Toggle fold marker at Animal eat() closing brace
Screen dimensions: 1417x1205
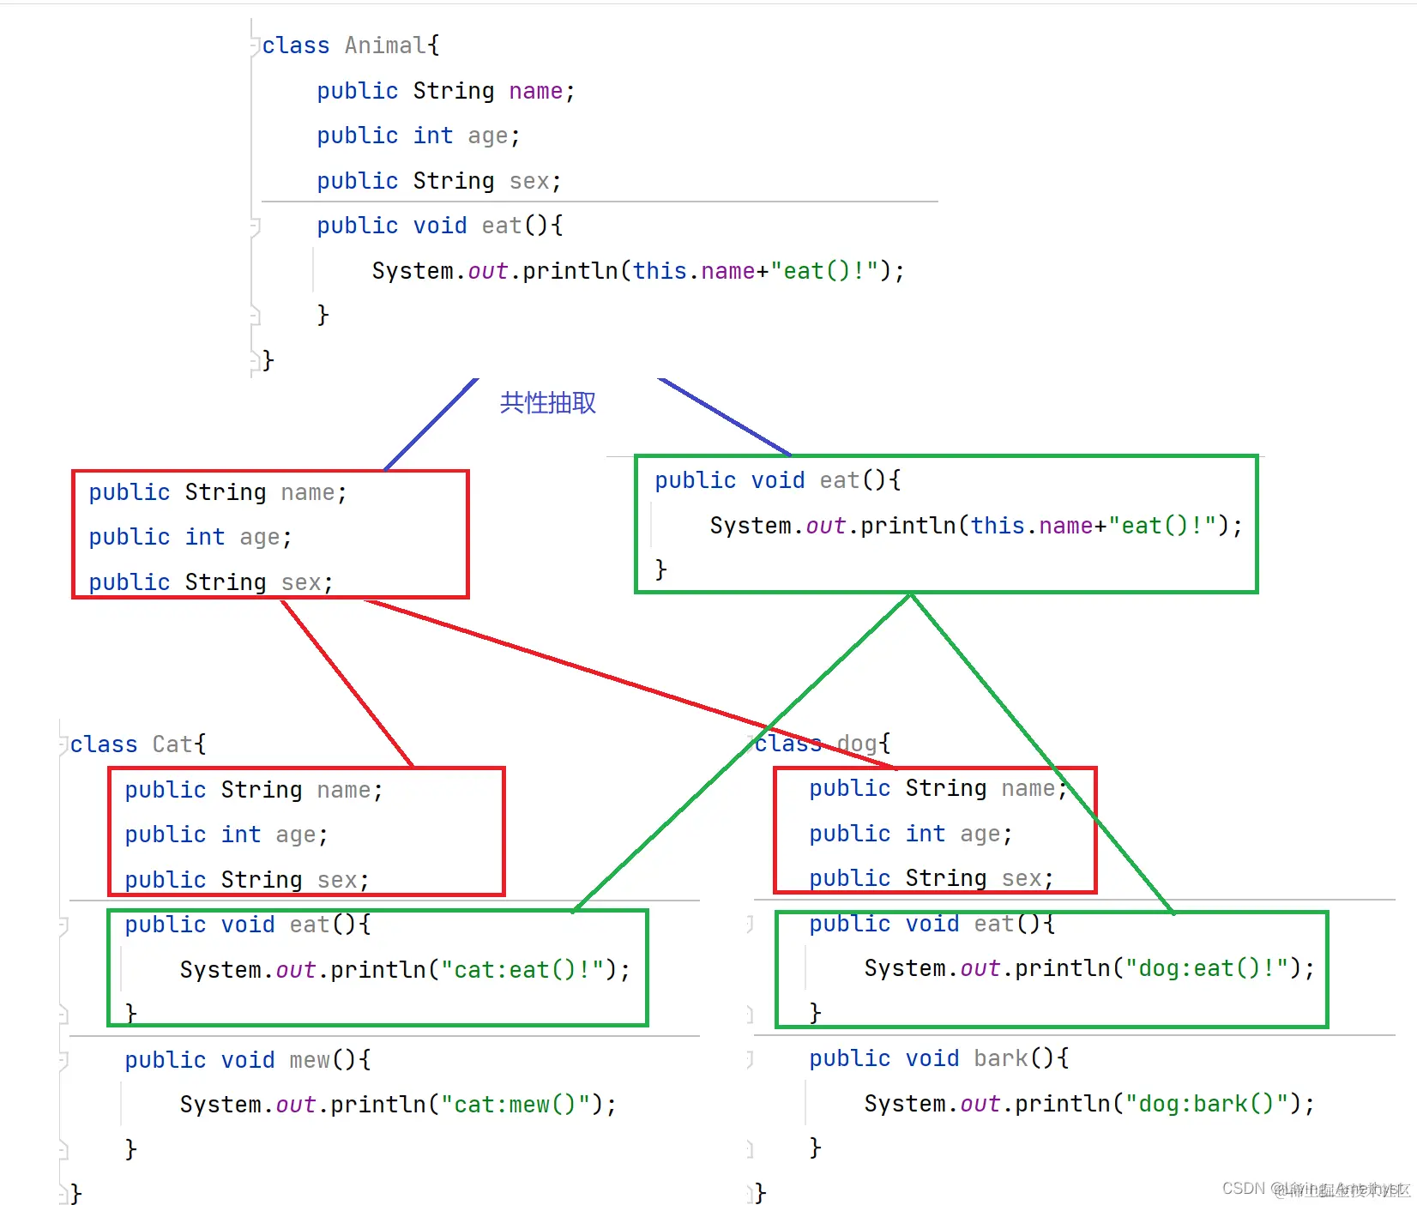[255, 316]
